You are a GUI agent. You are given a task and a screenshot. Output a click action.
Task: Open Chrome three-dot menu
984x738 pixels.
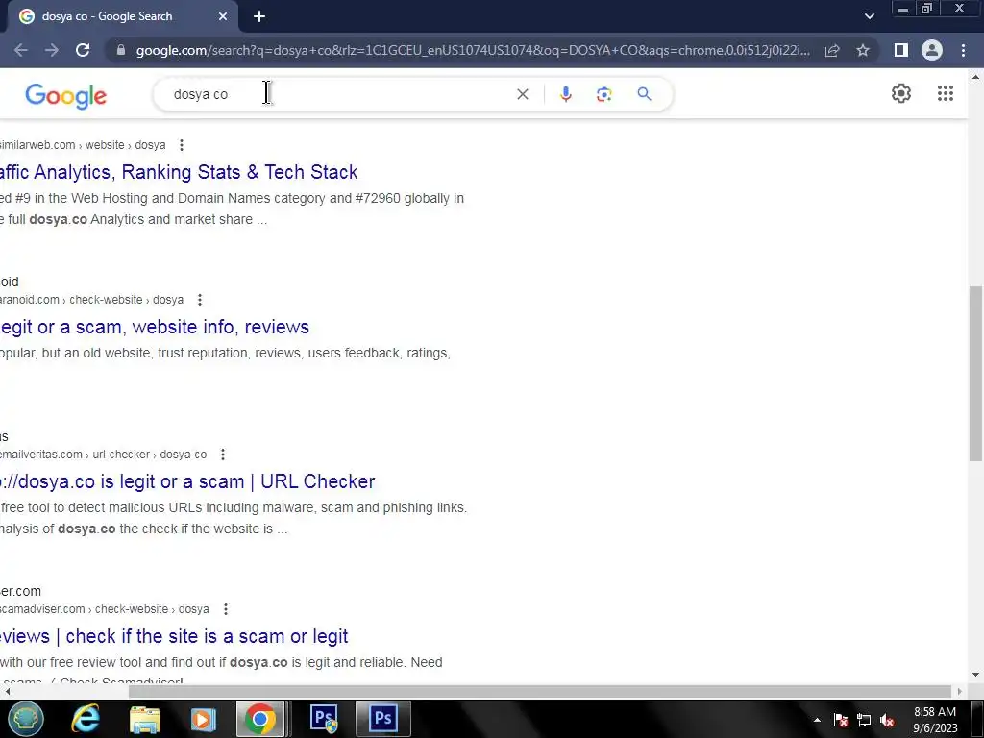(963, 50)
